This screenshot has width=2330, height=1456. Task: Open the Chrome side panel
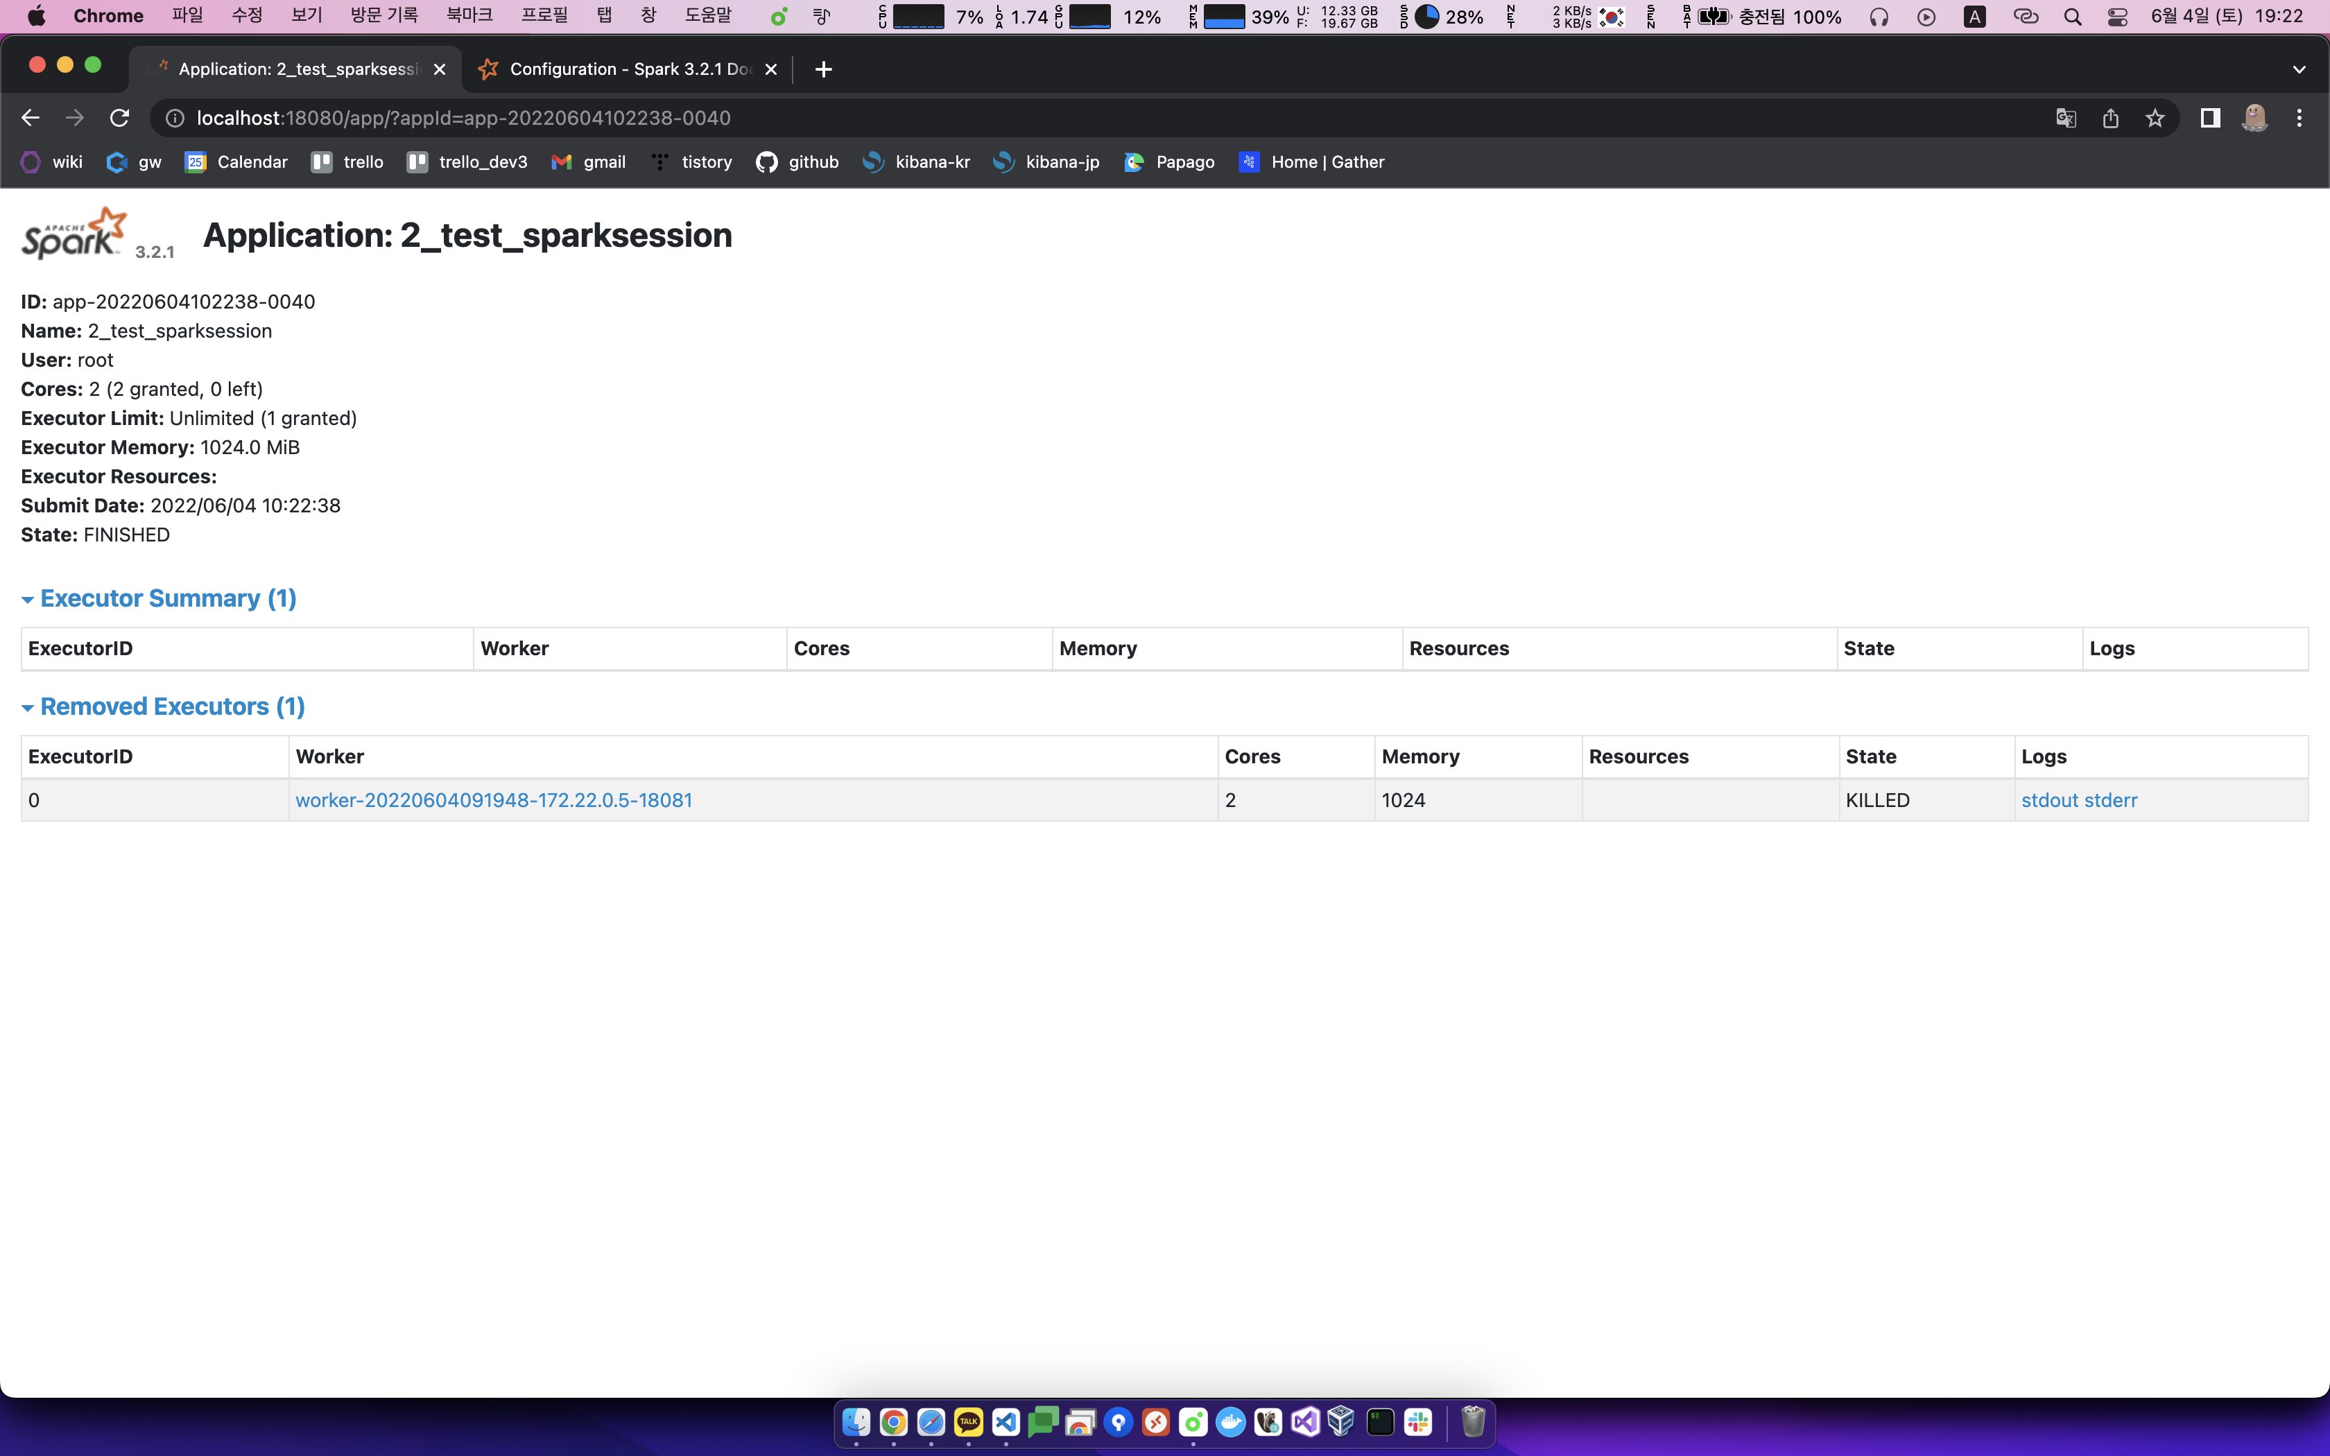point(2209,117)
